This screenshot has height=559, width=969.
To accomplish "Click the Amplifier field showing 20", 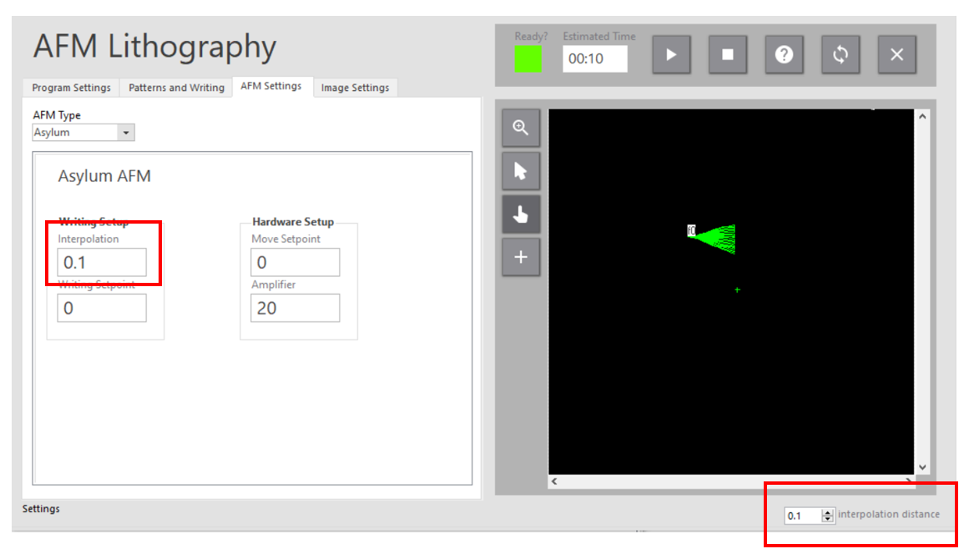I will 295,307.
